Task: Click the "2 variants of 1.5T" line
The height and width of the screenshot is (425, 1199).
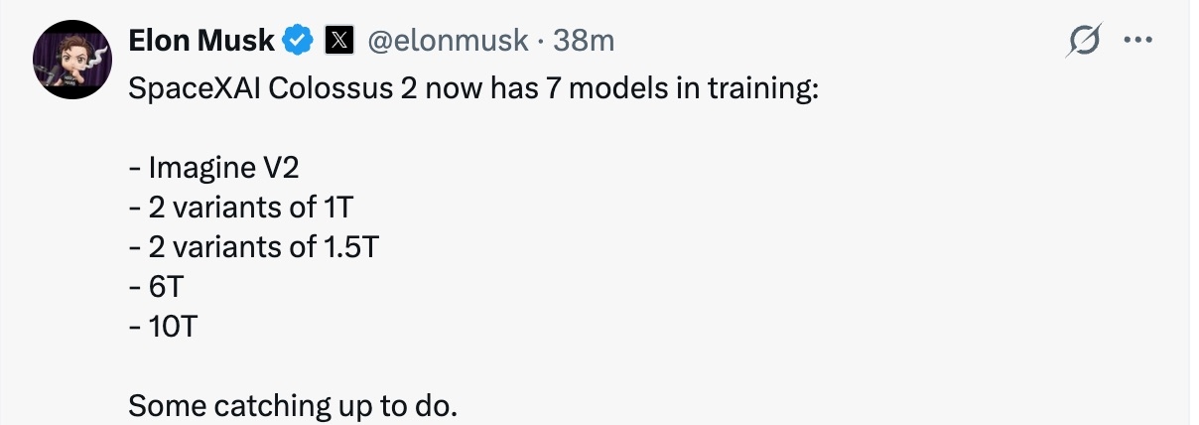Action: pos(253,248)
